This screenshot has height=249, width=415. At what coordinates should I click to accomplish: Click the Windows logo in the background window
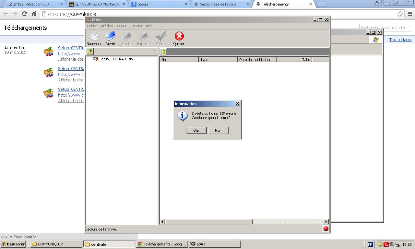[376, 40]
